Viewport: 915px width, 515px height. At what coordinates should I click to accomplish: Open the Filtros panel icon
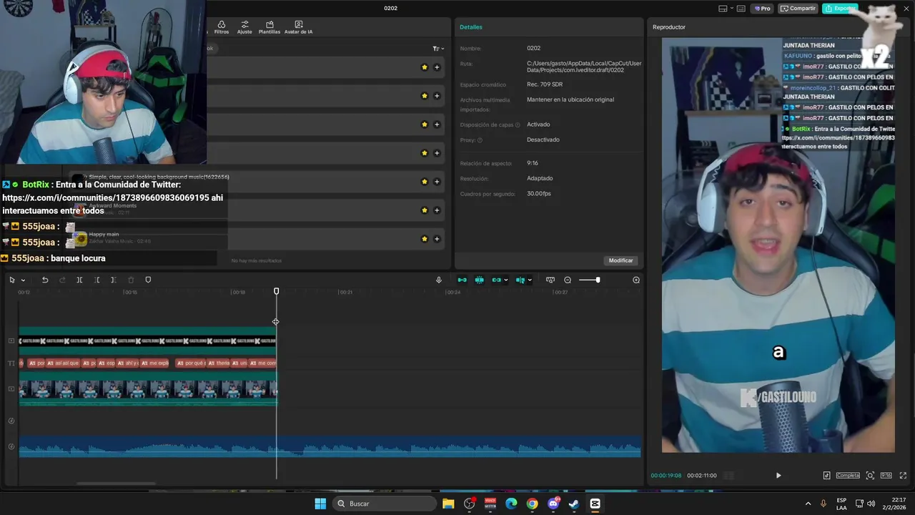(x=222, y=27)
